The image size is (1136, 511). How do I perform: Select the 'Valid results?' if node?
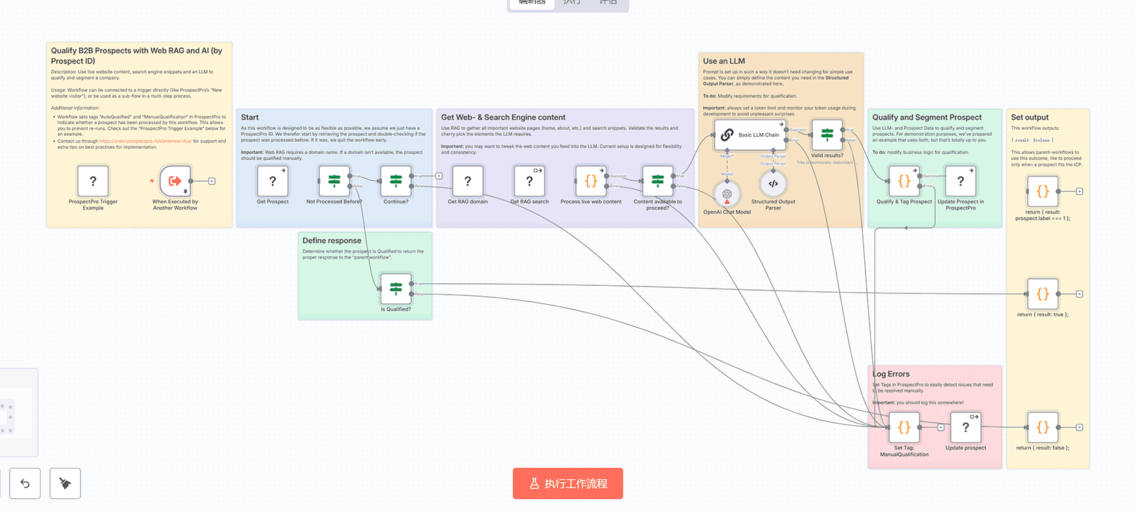[x=827, y=135]
